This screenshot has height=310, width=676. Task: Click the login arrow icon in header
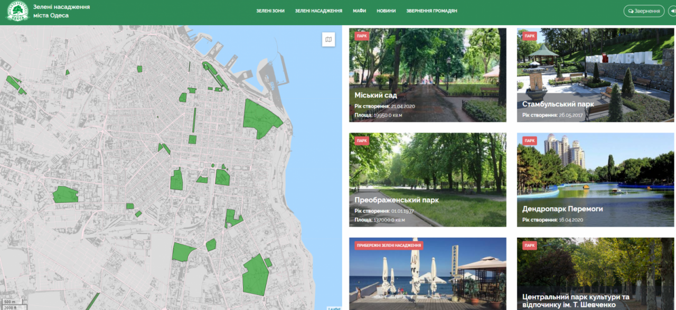tap(671, 11)
